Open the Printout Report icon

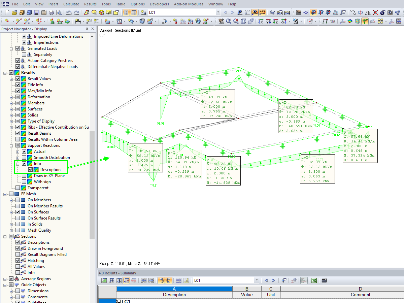[x=44, y=12]
